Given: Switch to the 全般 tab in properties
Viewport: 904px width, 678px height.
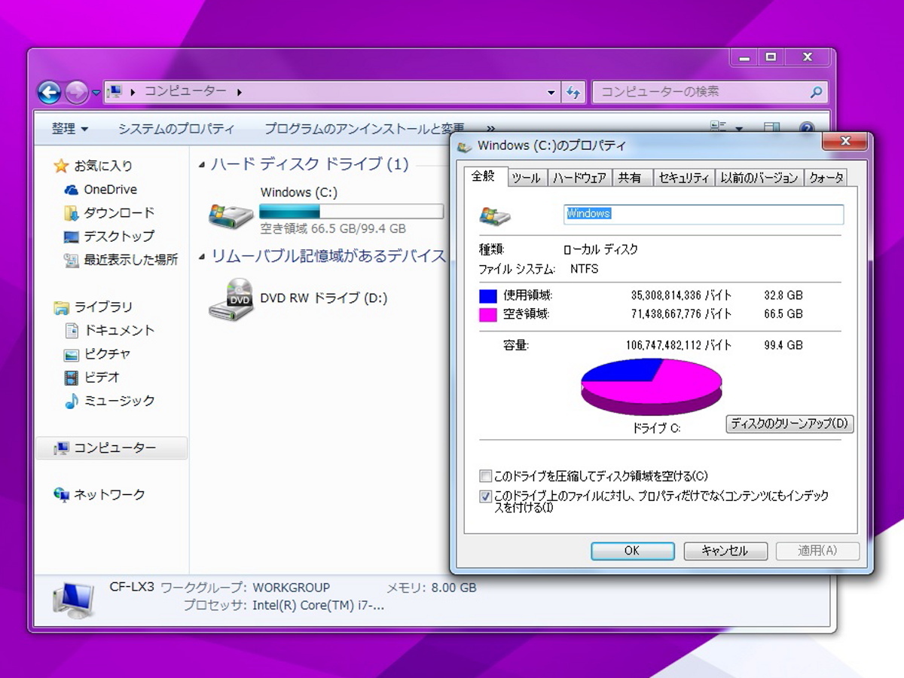Looking at the screenshot, I should pos(483,176).
